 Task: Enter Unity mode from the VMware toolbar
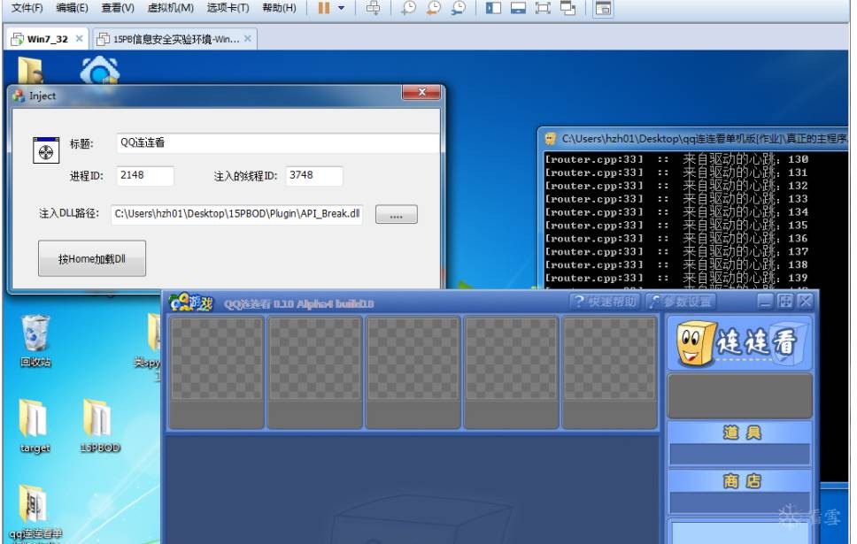click(567, 8)
